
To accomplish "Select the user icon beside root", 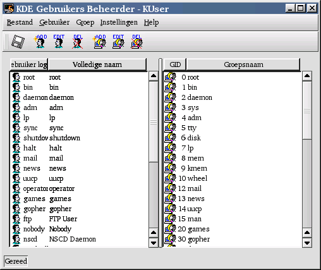I will tap(16, 77).
